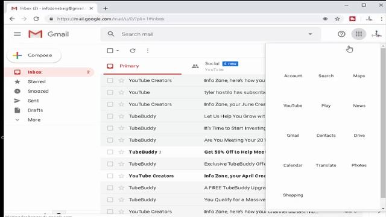Switch to the Primary tab
The height and width of the screenshot is (217, 386).
click(142, 66)
